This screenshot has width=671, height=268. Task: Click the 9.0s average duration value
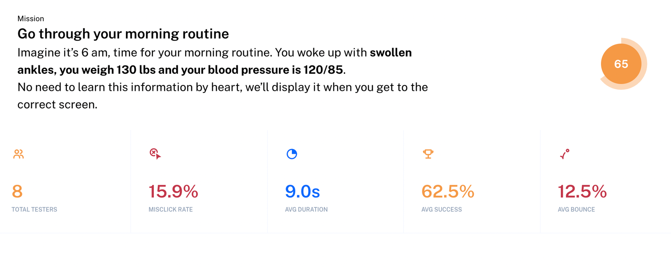302,191
